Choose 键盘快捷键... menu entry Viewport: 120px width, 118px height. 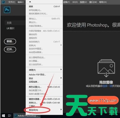pyautogui.click(x=44, y=99)
